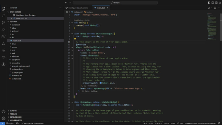Image resolution: width=222 pixels, height=125 pixels.
Task: Click the run/debug icon in editor toolbar
Action: coord(209,8)
